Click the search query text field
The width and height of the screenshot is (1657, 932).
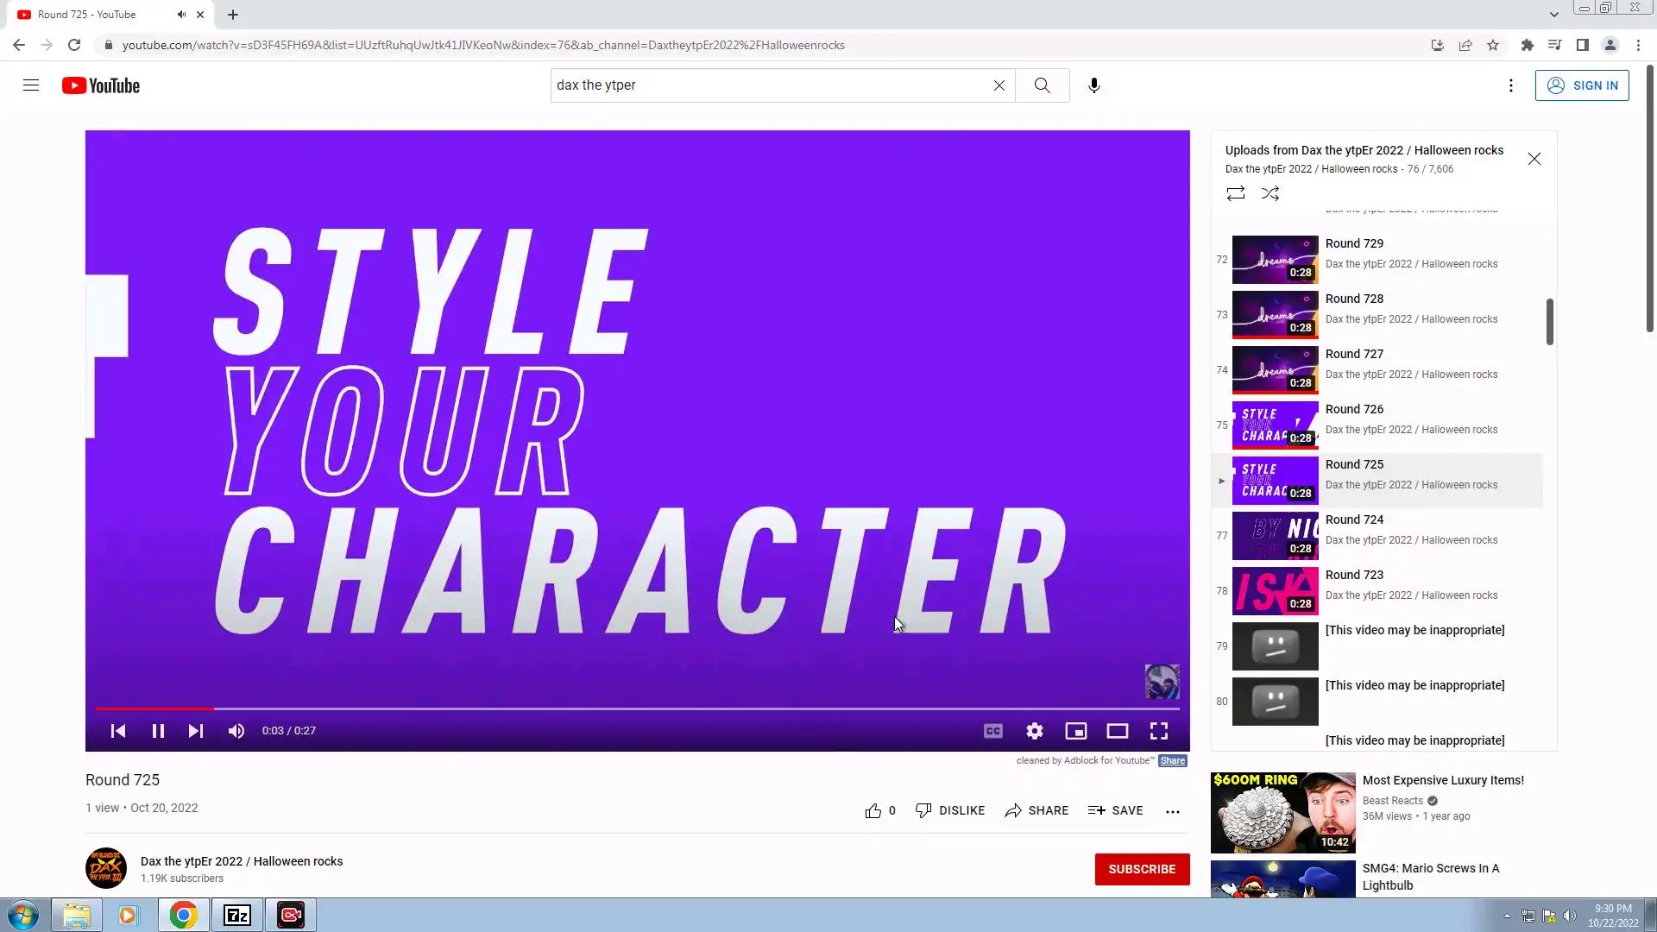click(768, 85)
